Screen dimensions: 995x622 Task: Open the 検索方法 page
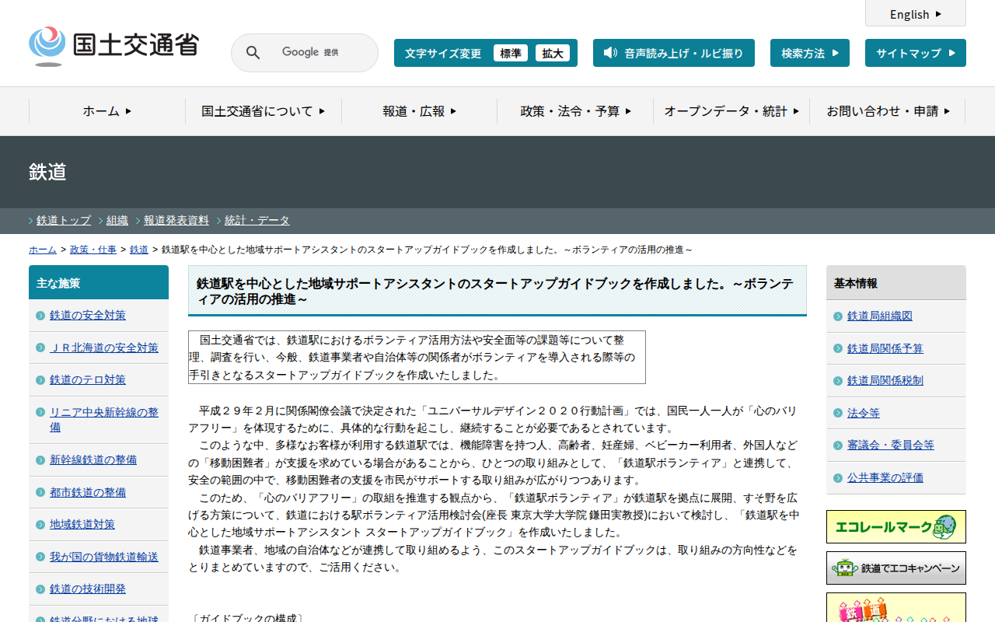(x=810, y=53)
